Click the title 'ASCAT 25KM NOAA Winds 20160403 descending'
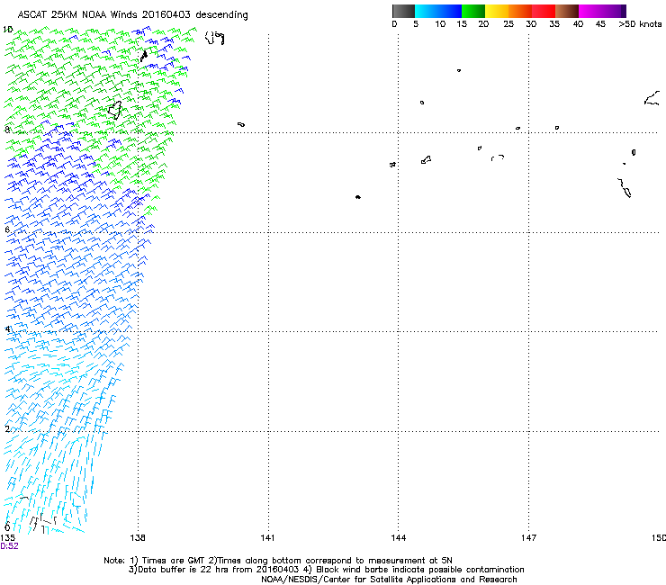 (x=132, y=15)
